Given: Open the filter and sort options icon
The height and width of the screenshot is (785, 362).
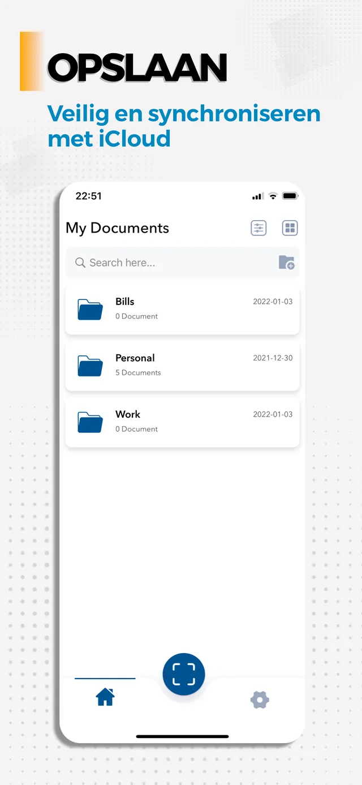Looking at the screenshot, I should tap(258, 228).
